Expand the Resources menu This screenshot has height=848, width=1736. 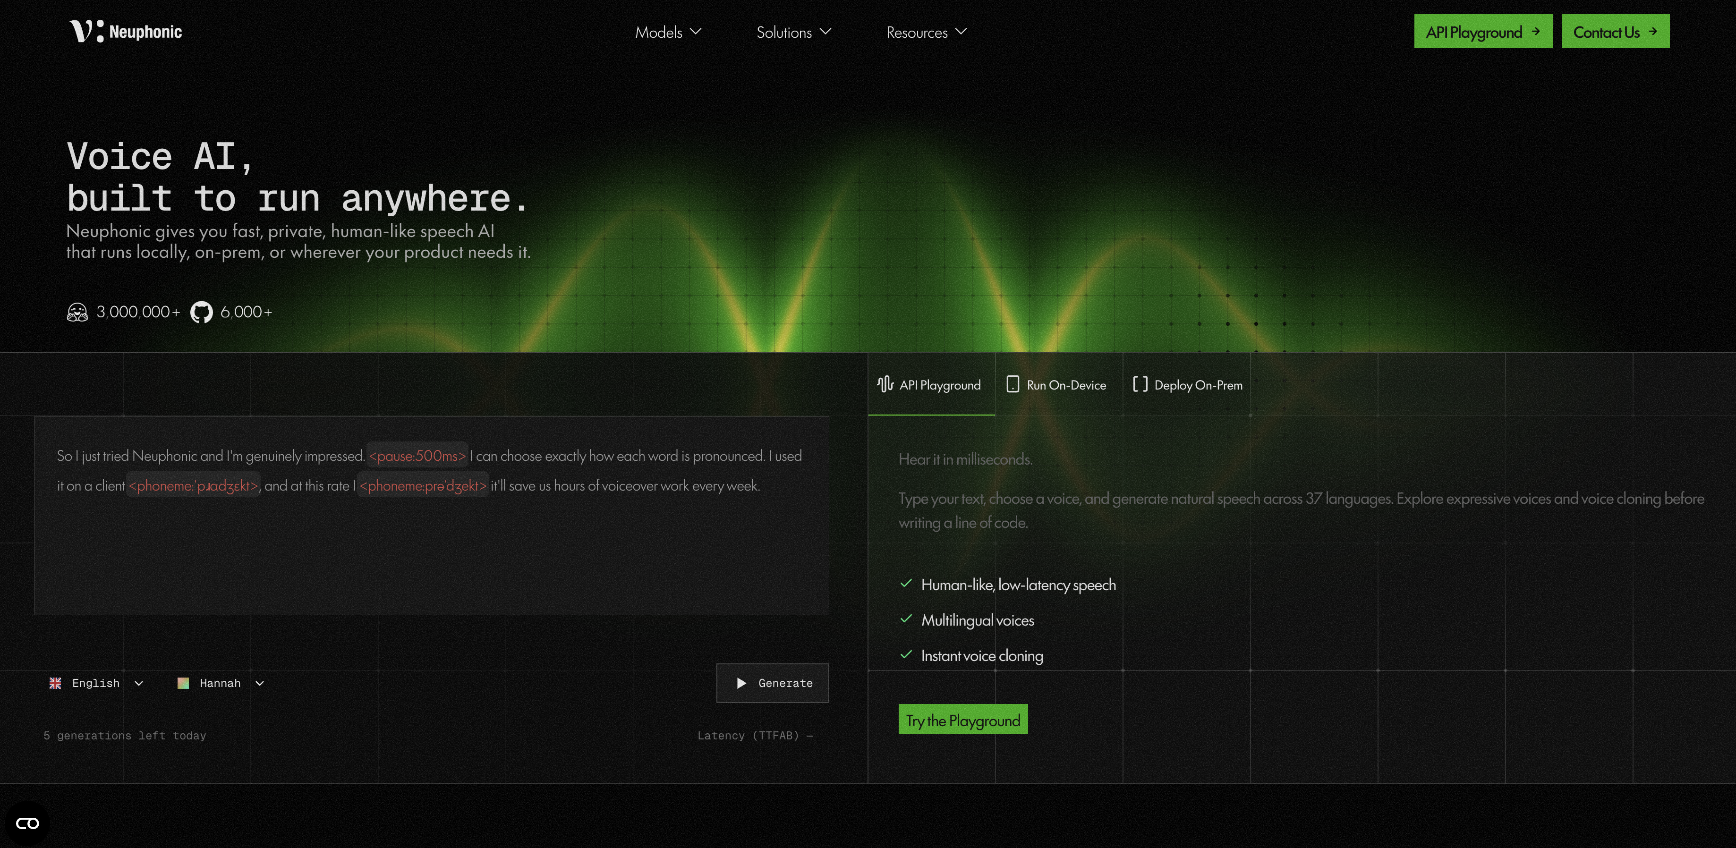pyautogui.click(x=927, y=32)
